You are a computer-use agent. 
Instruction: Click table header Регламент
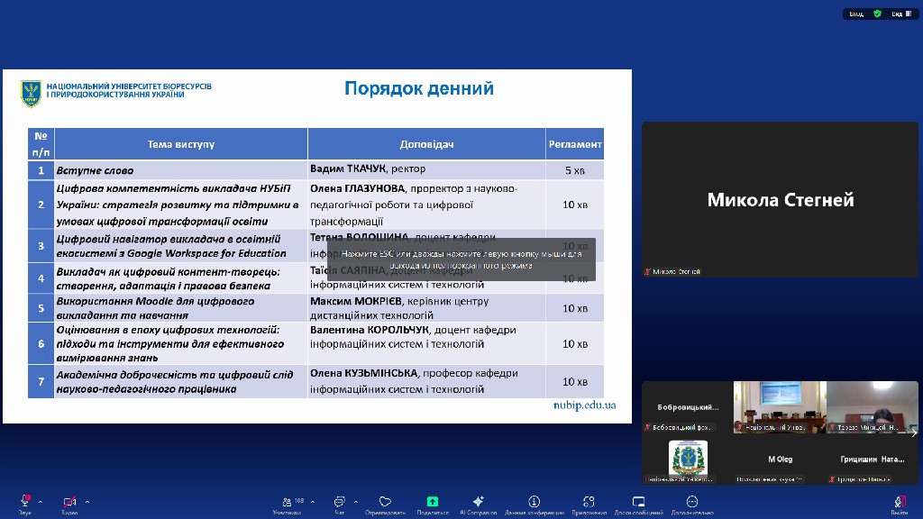tap(575, 144)
